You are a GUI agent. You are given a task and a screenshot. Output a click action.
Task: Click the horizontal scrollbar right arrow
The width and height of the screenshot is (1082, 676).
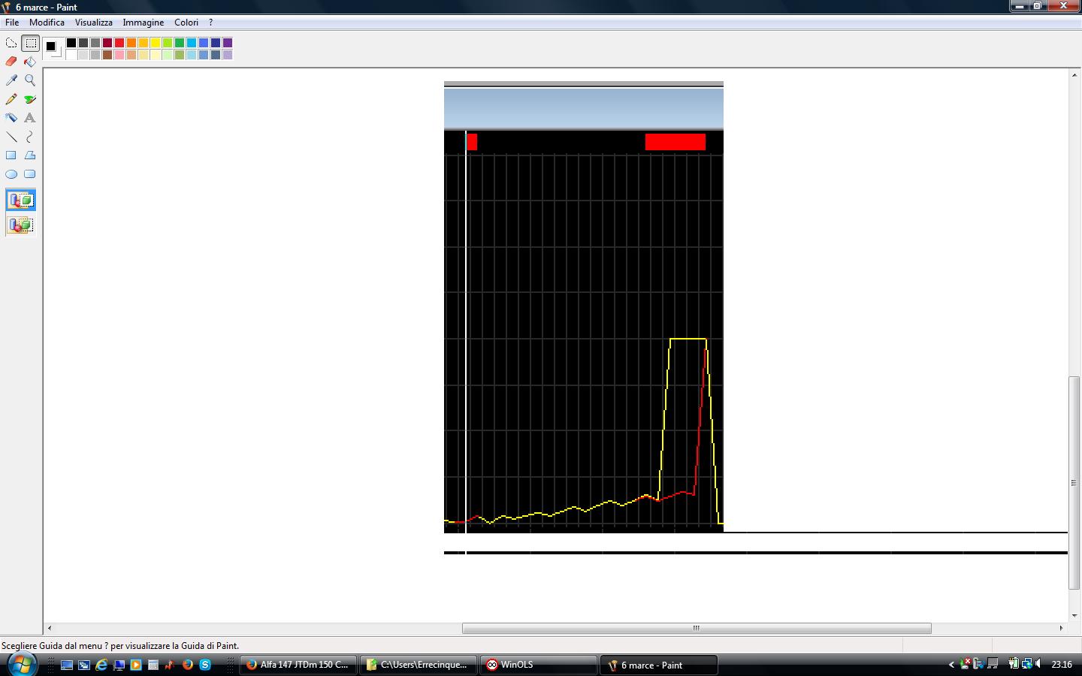tap(1061, 628)
